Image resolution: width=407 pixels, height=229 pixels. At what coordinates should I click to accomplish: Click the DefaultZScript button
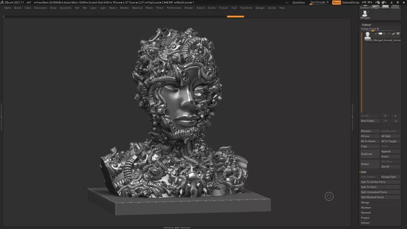[351, 3]
